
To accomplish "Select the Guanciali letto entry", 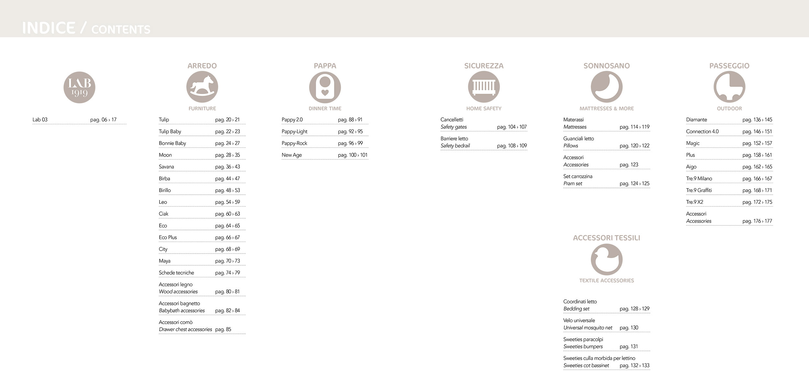I will click(607, 142).
